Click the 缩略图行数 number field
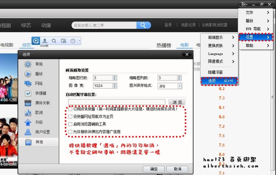 click(103, 78)
